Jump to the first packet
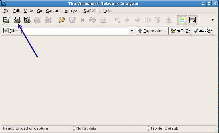 tap(158, 20)
